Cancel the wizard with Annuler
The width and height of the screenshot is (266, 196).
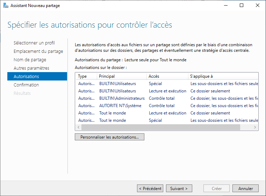click(245, 188)
